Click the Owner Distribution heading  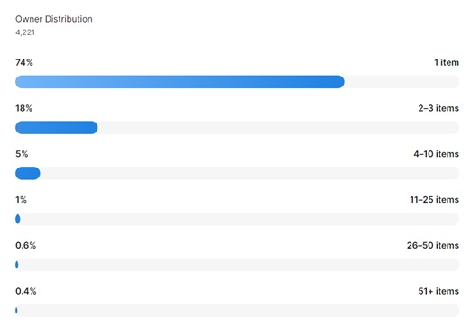[x=54, y=19]
